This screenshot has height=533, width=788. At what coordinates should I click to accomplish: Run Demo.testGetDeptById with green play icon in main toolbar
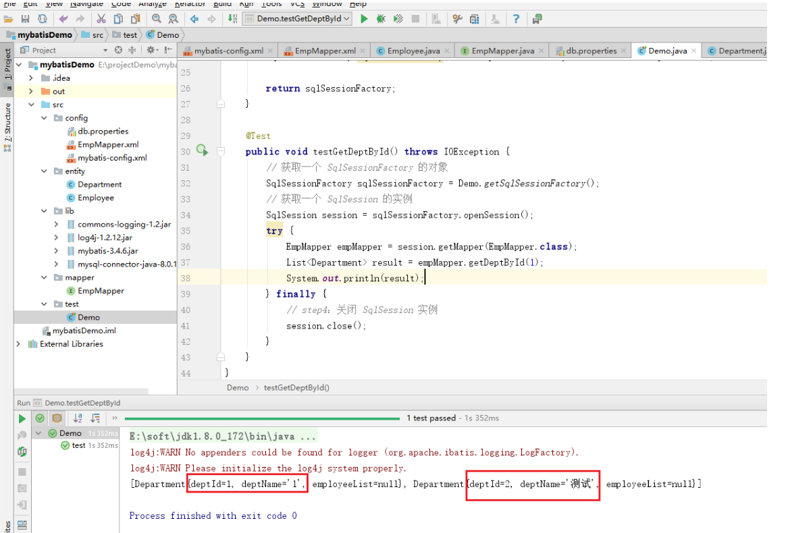[364, 19]
